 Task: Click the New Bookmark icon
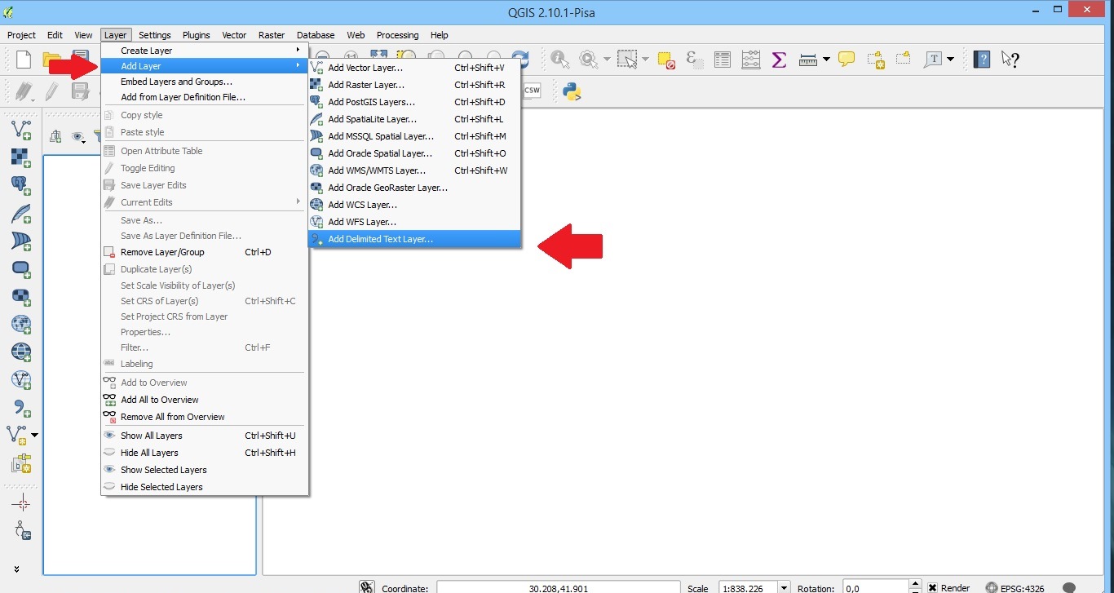[876, 60]
